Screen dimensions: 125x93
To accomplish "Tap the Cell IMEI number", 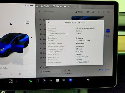I will [x=83, y=41].
